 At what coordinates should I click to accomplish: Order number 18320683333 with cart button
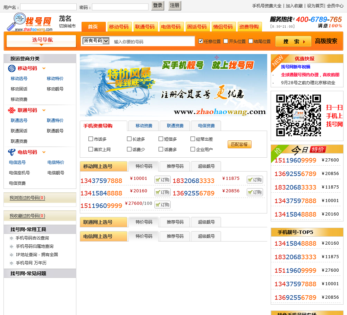coord(255,180)
